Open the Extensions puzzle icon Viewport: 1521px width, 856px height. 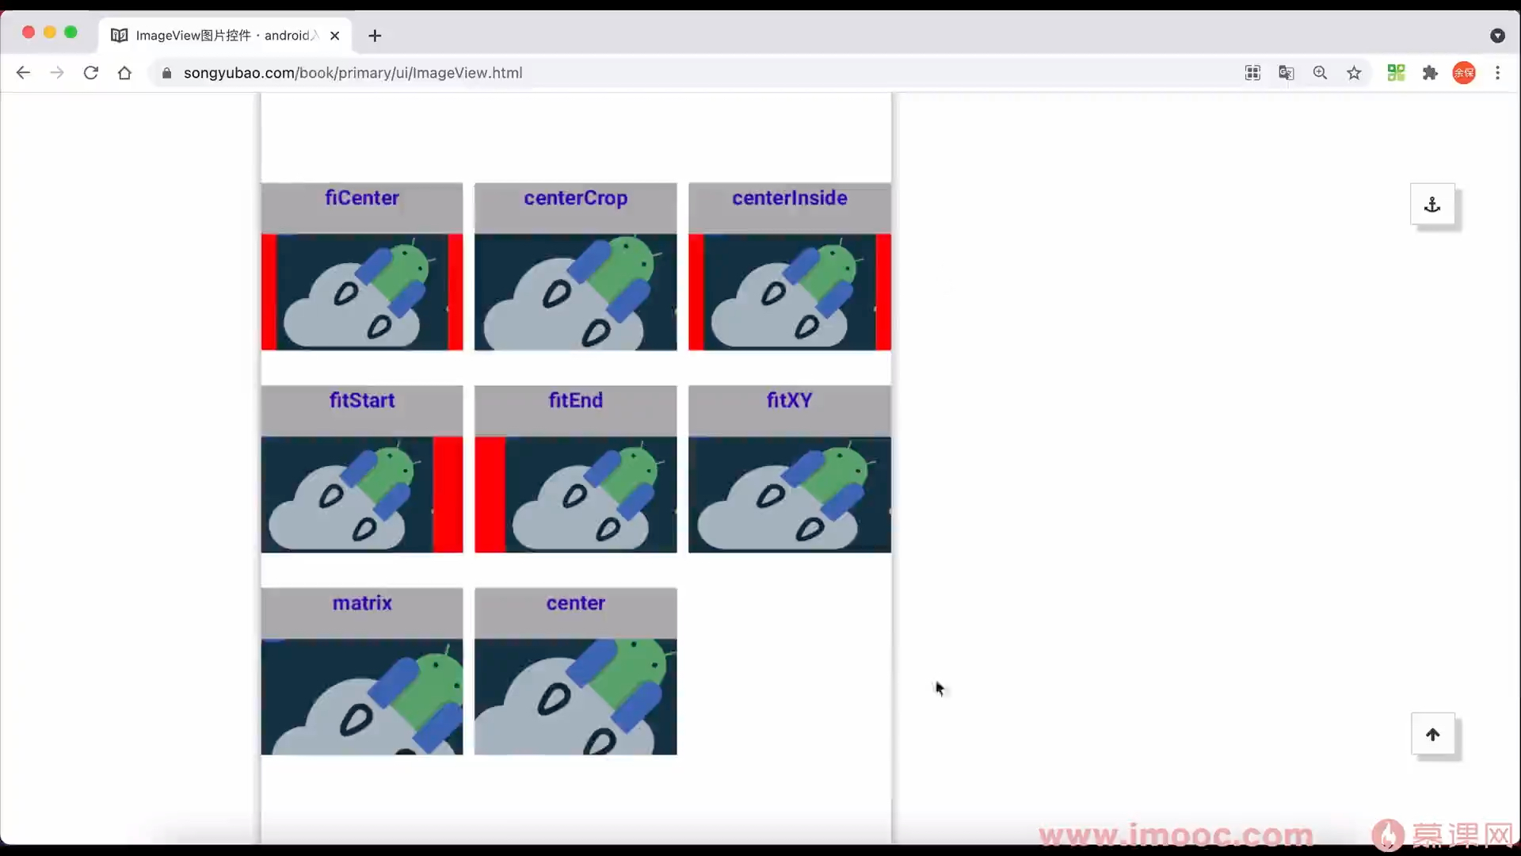tap(1430, 73)
